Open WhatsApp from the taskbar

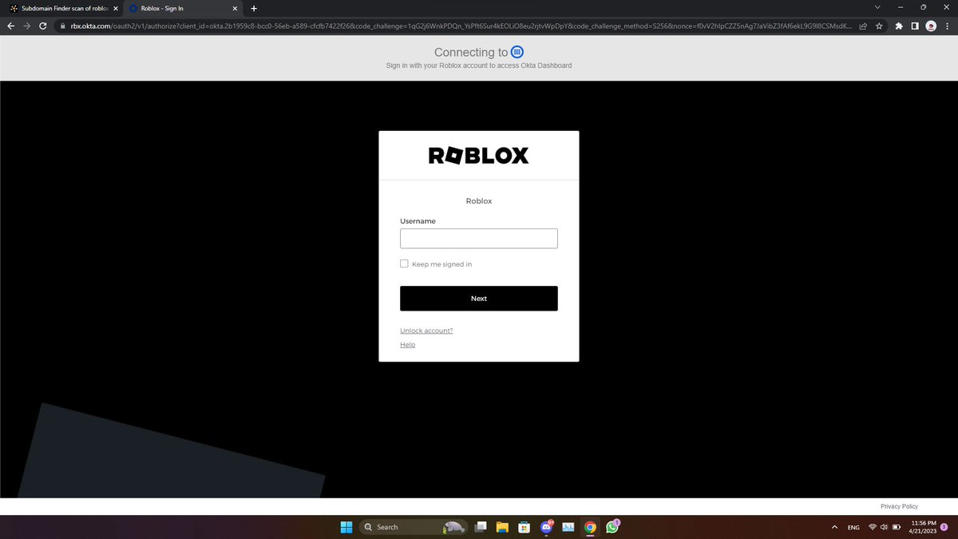tap(612, 527)
